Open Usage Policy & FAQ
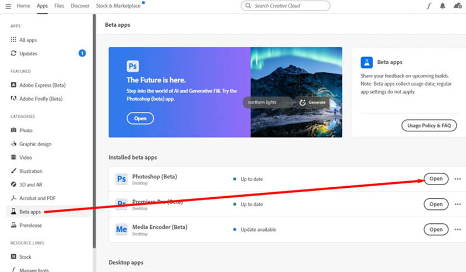 pos(429,125)
